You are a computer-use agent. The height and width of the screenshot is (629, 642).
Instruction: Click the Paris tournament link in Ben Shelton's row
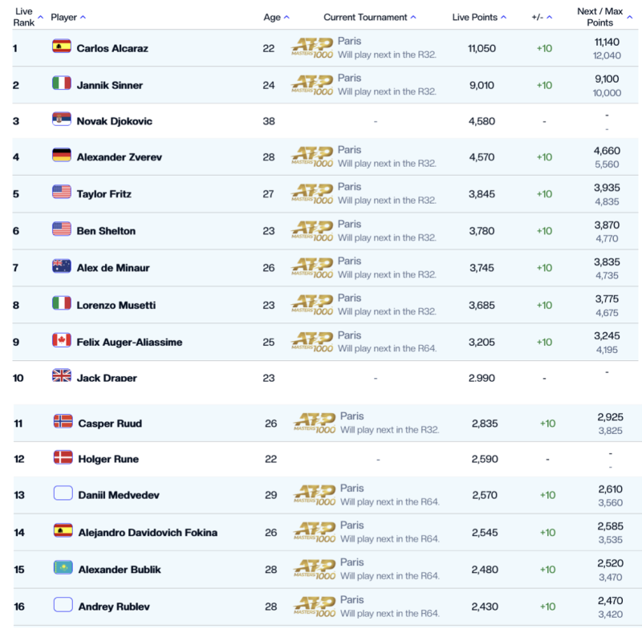pyautogui.click(x=349, y=223)
